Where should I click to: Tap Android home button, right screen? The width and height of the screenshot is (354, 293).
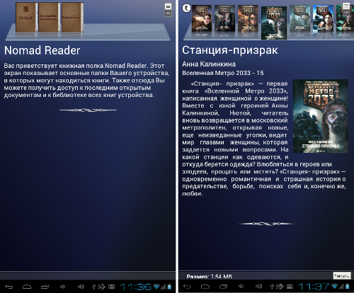205,287
